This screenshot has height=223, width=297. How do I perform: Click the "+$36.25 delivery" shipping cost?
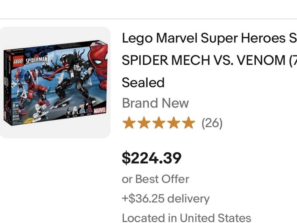coord(166,198)
